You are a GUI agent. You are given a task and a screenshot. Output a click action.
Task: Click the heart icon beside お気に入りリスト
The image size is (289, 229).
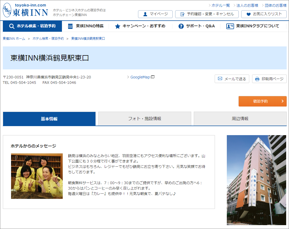(x=248, y=14)
